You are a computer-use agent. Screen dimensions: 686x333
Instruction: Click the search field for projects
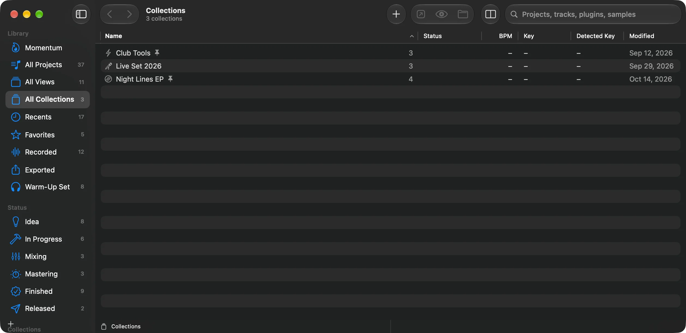593,14
